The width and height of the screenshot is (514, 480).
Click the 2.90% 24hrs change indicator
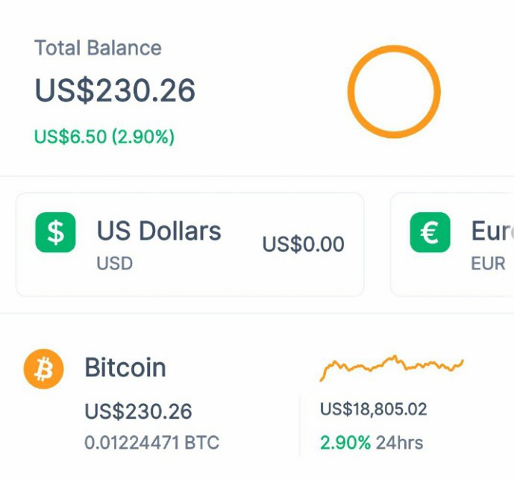372,443
